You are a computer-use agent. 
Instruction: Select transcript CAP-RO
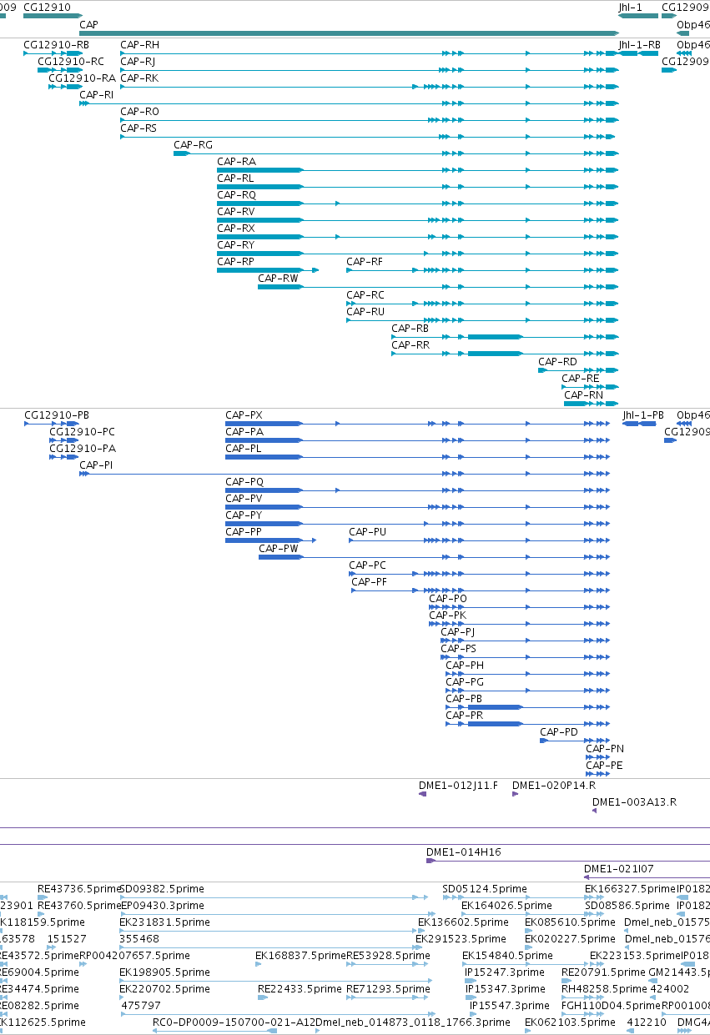370,120
